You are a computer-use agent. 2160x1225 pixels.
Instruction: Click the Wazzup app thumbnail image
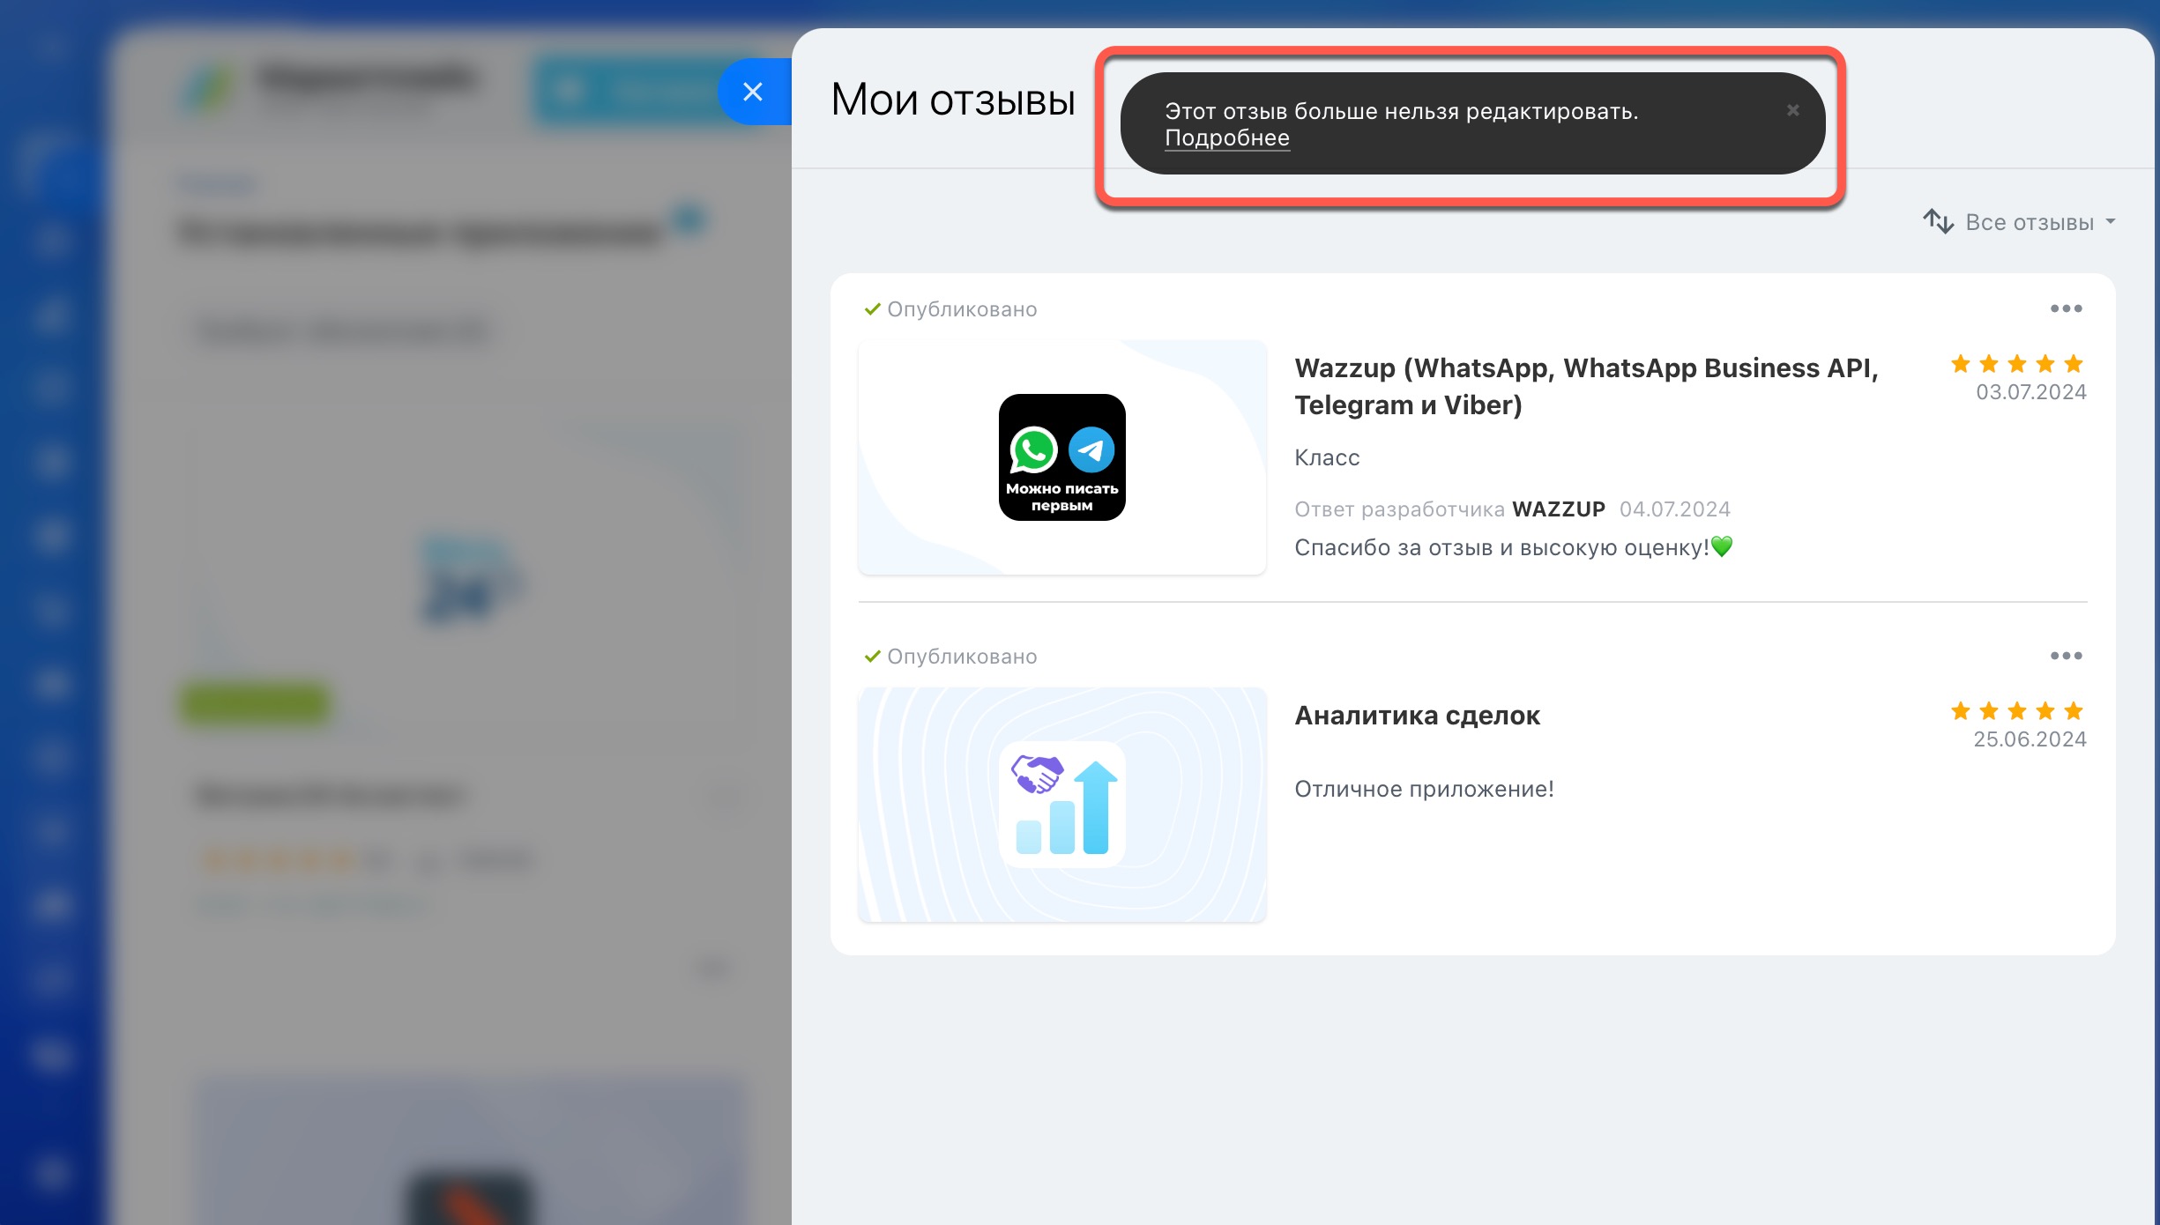[1061, 457]
